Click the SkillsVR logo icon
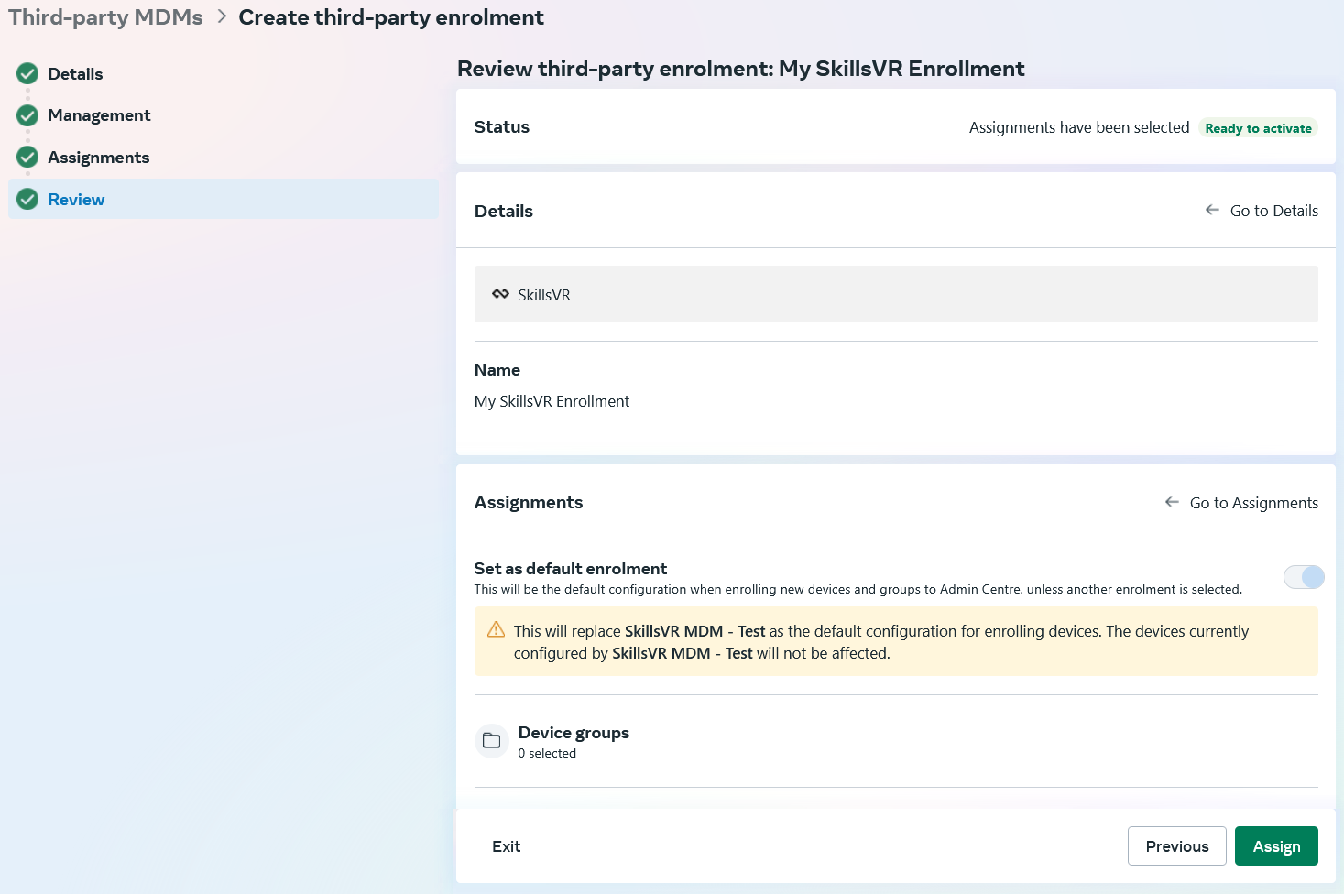The image size is (1344, 894). [500, 294]
